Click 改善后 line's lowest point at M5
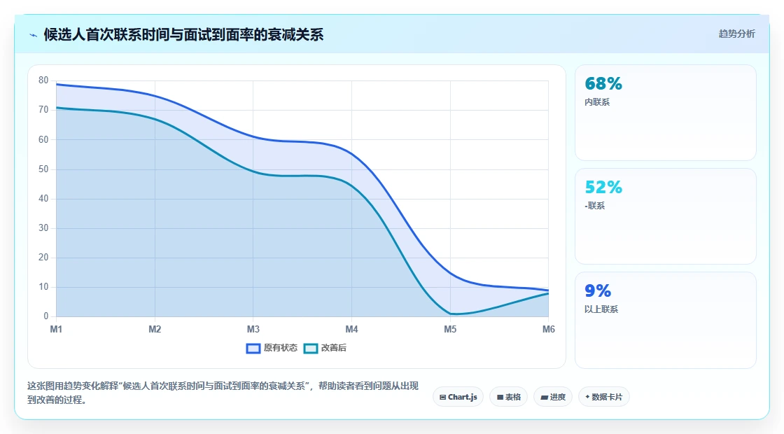Screen dimensions: 784x434 (x=451, y=314)
